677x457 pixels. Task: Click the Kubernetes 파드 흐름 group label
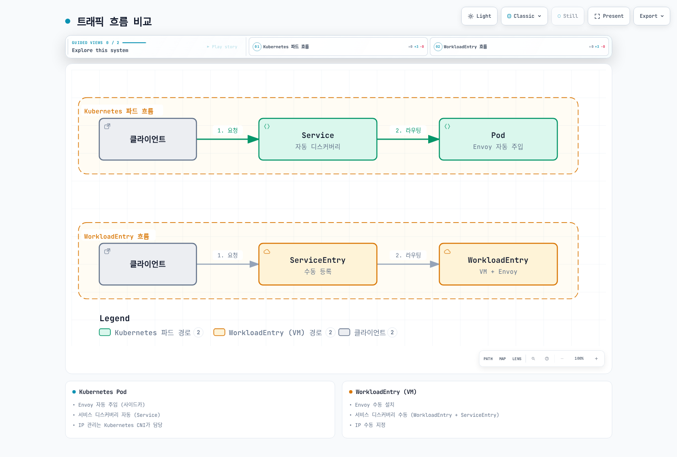pyautogui.click(x=119, y=111)
